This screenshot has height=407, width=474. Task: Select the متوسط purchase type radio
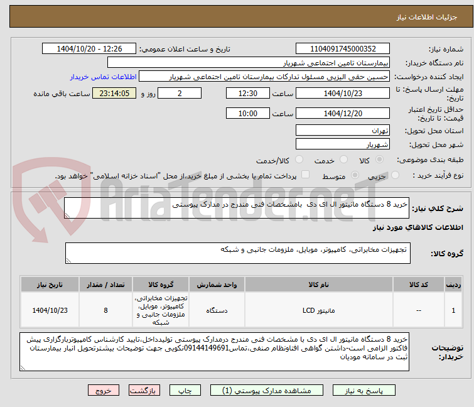pos(355,175)
